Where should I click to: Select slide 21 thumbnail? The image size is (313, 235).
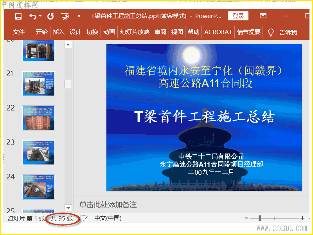pos(38,83)
